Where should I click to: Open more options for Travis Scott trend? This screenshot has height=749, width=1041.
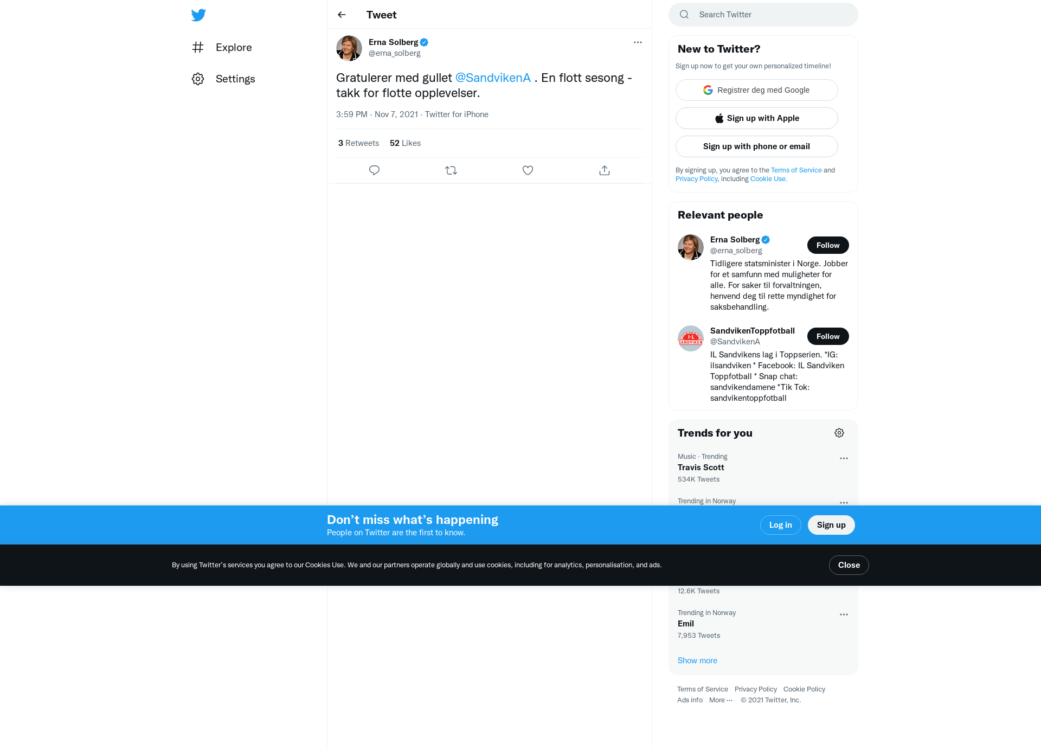coord(844,458)
